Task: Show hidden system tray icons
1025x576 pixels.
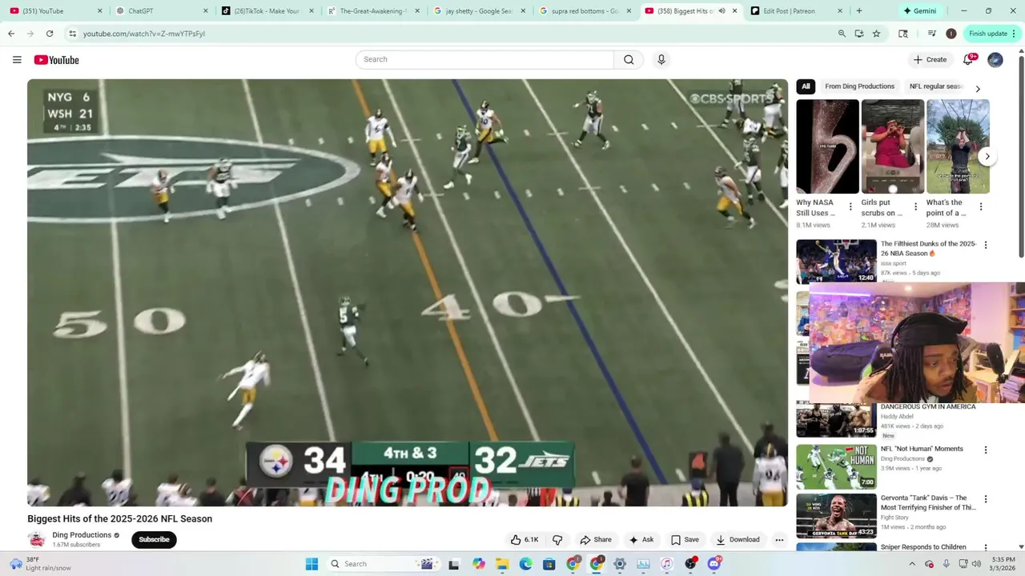Action: click(912, 564)
